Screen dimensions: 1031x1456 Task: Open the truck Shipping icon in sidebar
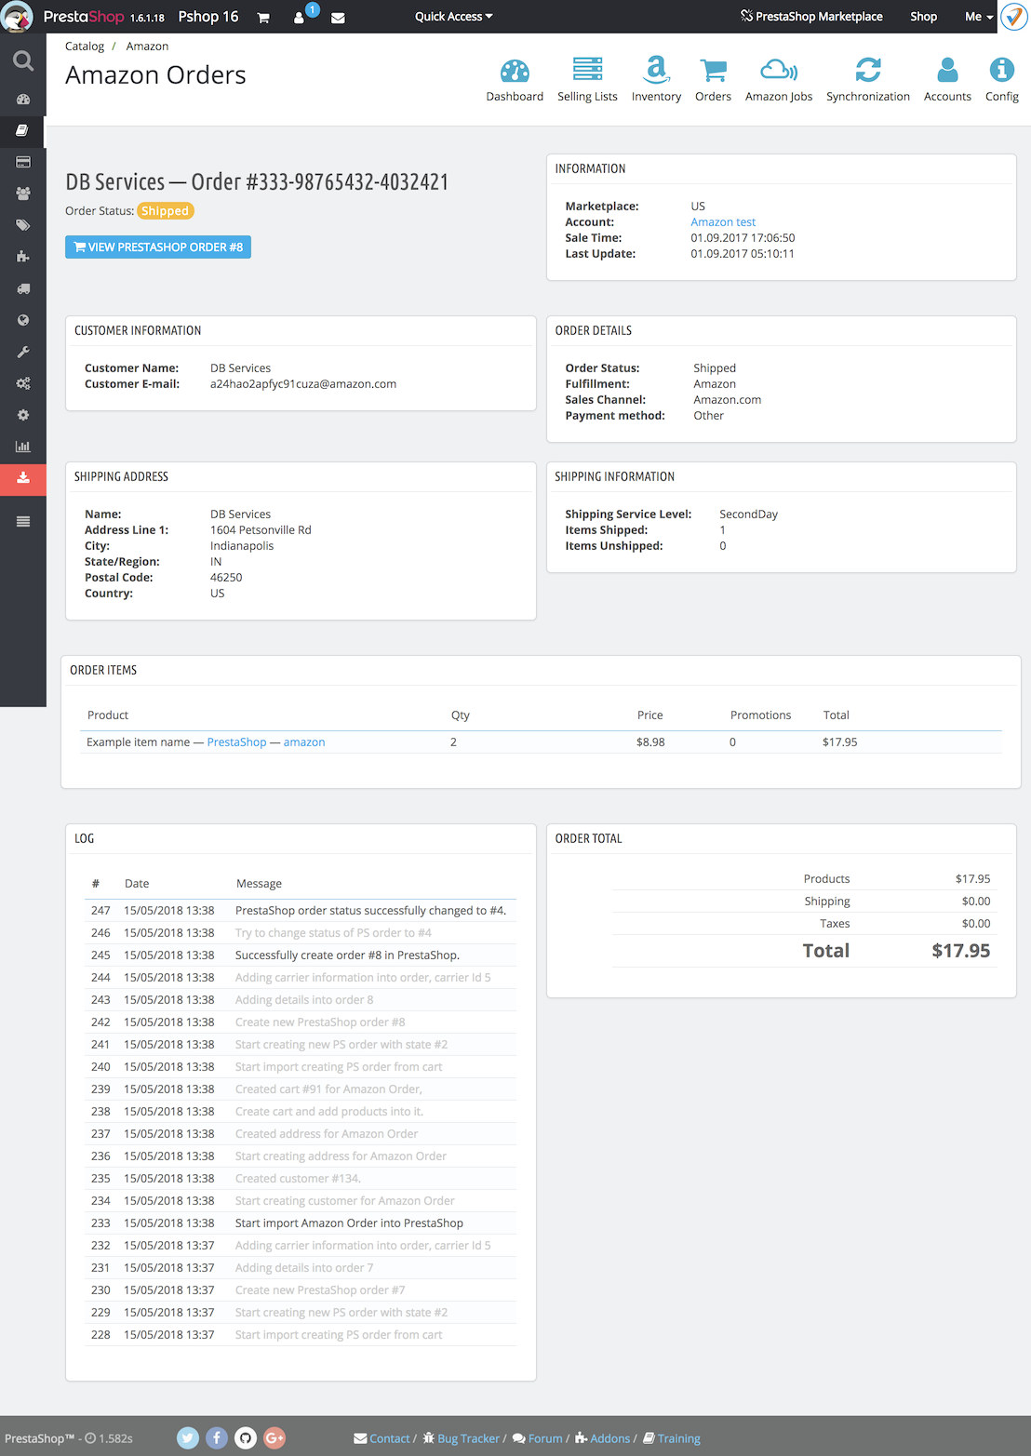(23, 288)
